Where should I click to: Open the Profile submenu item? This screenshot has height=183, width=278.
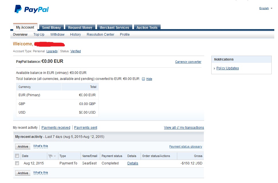tap(125, 35)
